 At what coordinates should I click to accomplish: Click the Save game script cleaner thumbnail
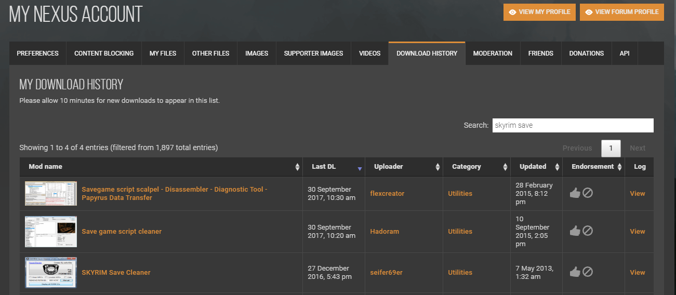click(51, 232)
